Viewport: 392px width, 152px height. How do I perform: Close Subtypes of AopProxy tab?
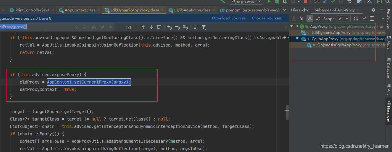coord(358,10)
